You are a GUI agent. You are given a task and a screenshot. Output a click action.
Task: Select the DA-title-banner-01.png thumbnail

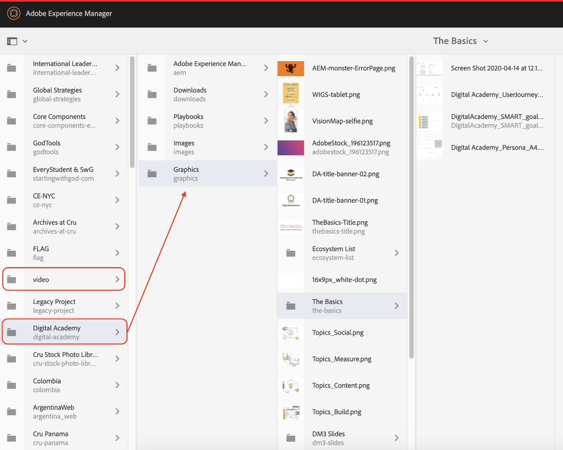pyautogui.click(x=291, y=201)
